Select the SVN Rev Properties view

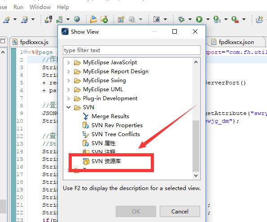tap(117, 125)
